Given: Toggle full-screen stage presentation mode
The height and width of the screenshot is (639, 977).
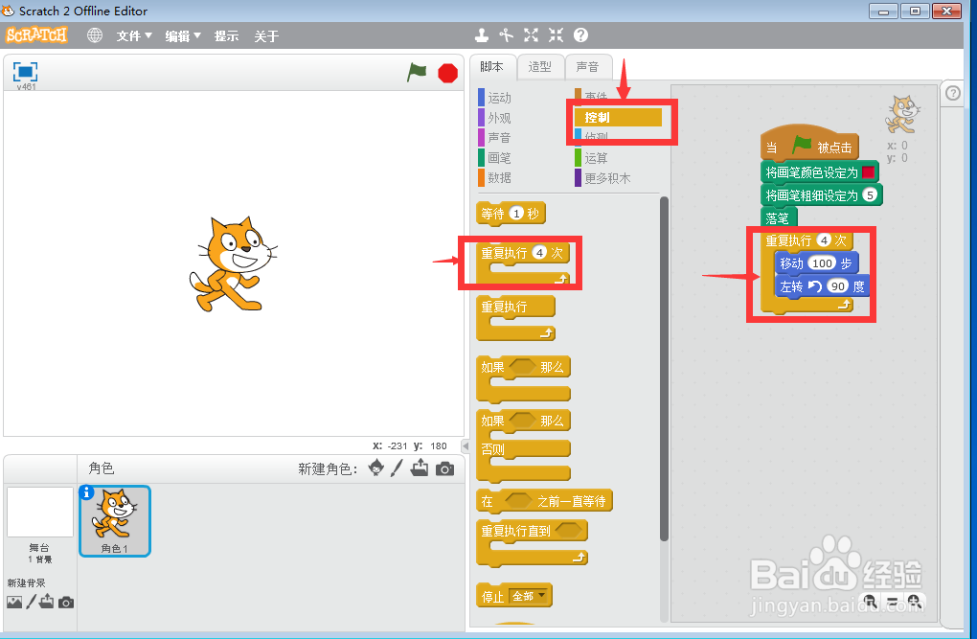Looking at the screenshot, I should click(x=25, y=72).
